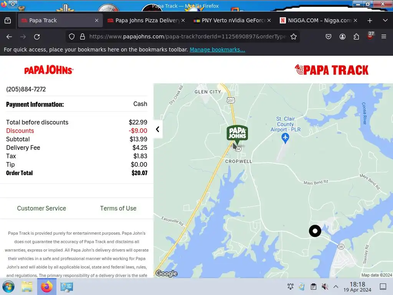
Task: Close the Papa Track tab
Action: (97, 20)
